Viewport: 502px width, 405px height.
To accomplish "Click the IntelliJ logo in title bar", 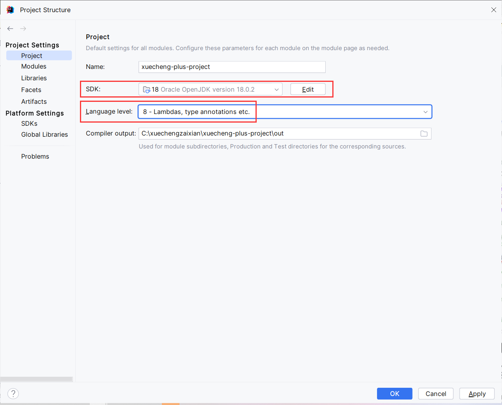I will 10,10.
